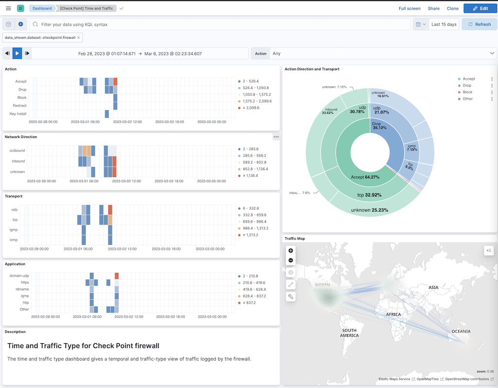Click the Refresh button

click(x=479, y=24)
